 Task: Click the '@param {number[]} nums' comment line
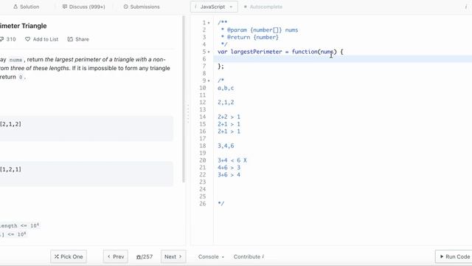(259, 30)
